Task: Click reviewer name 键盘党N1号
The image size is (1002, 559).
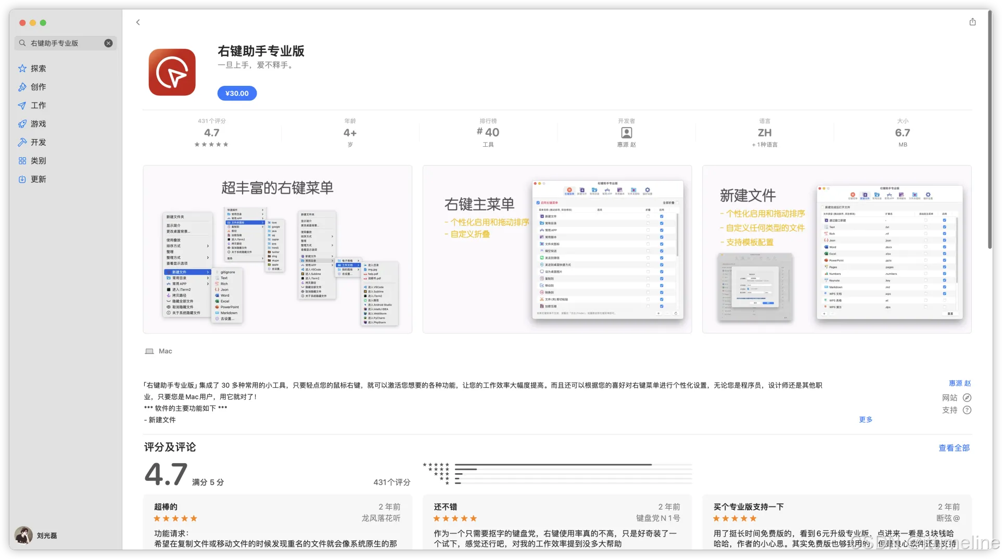Action: click(658, 518)
